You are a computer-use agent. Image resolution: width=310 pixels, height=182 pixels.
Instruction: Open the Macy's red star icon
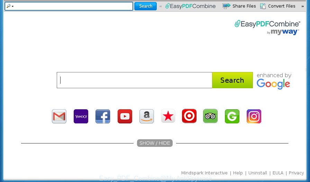[x=168, y=116]
